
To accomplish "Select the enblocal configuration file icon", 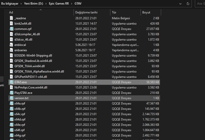I will pyautogui.click(x=11, y=45).
